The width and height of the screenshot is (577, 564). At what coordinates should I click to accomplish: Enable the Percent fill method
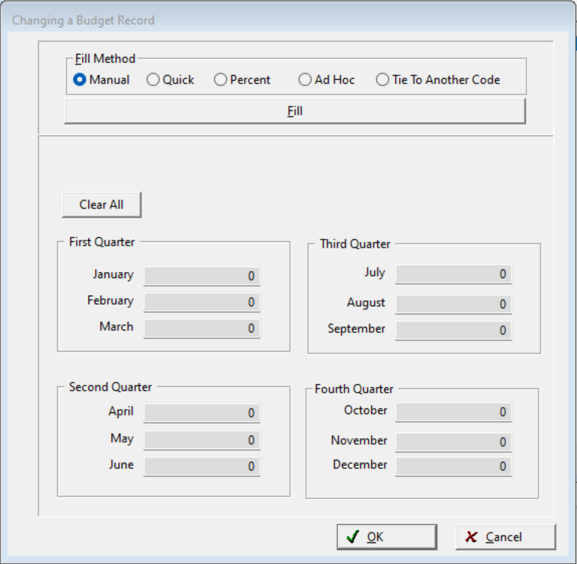pyautogui.click(x=220, y=79)
